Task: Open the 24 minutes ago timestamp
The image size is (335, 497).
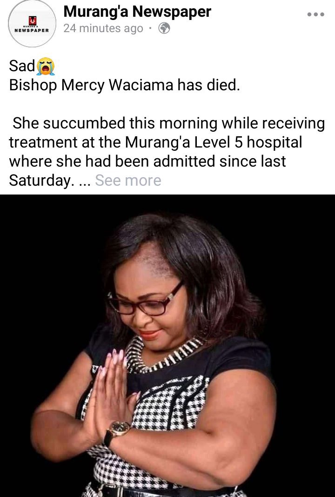Action: (x=103, y=28)
